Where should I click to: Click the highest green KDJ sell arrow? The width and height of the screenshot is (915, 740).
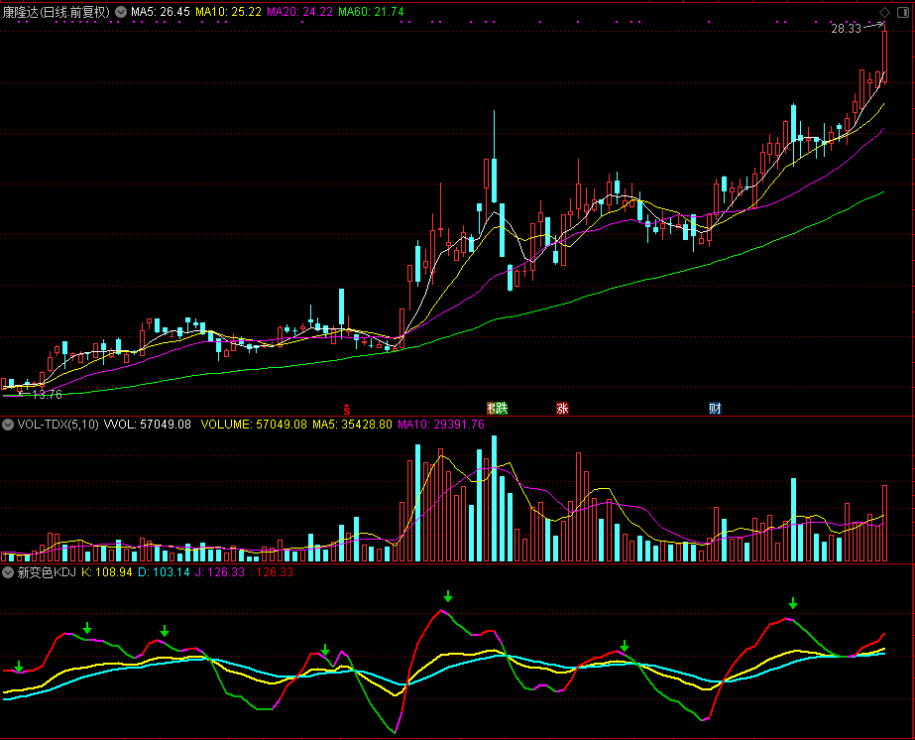pos(447,596)
